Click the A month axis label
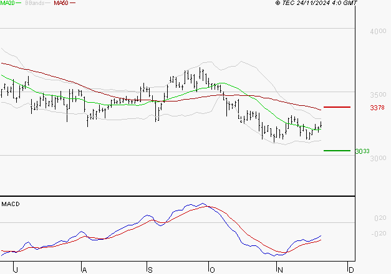Screen dimensions: 391x274 pos(84,270)
